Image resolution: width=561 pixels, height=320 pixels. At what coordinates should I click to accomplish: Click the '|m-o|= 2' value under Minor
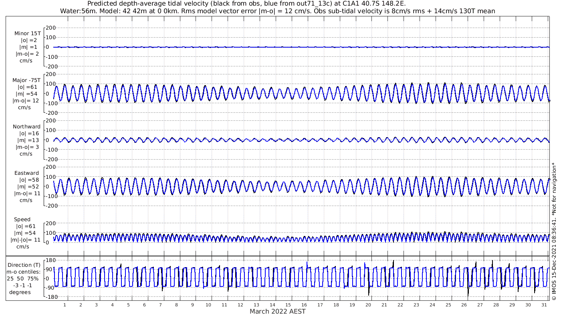pyautogui.click(x=27, y=54)
